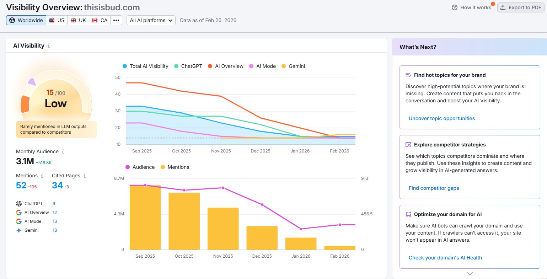Click the Explore competitor strategies card icon
Viewport: 547px width, 279px height.
[x=408, y=145]
